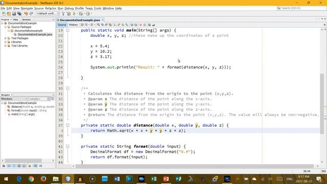327x184 pixels.
Task: Collapse the distance method fold at line 37
Action: pyautogui.click(x=67, y=125)
